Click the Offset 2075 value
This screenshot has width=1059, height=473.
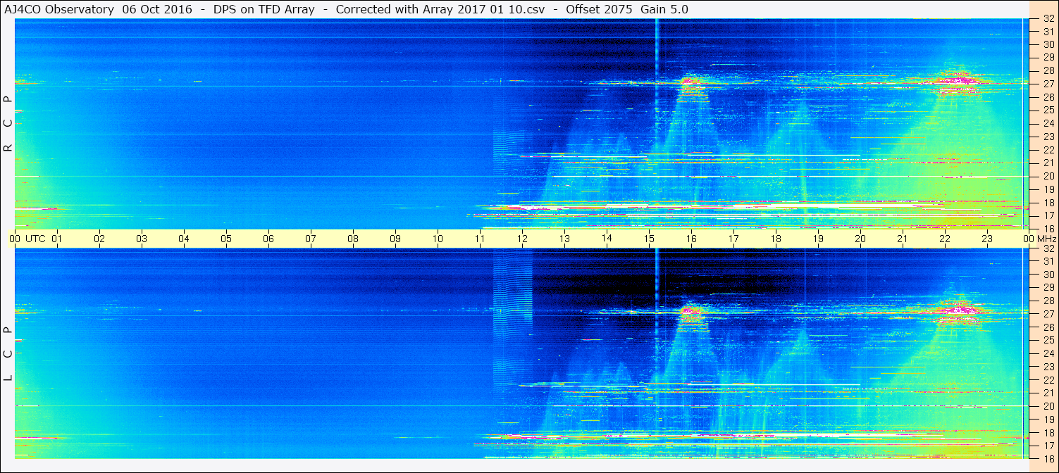(600, 9)
